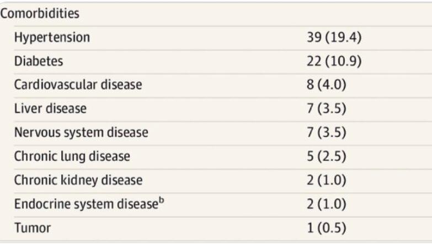Click the value 8 (4.0)

point(326,85)
